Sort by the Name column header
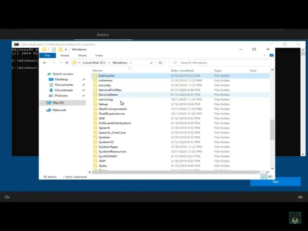Image resolution: width=308 pixels, height=231 pixels. 97,70
